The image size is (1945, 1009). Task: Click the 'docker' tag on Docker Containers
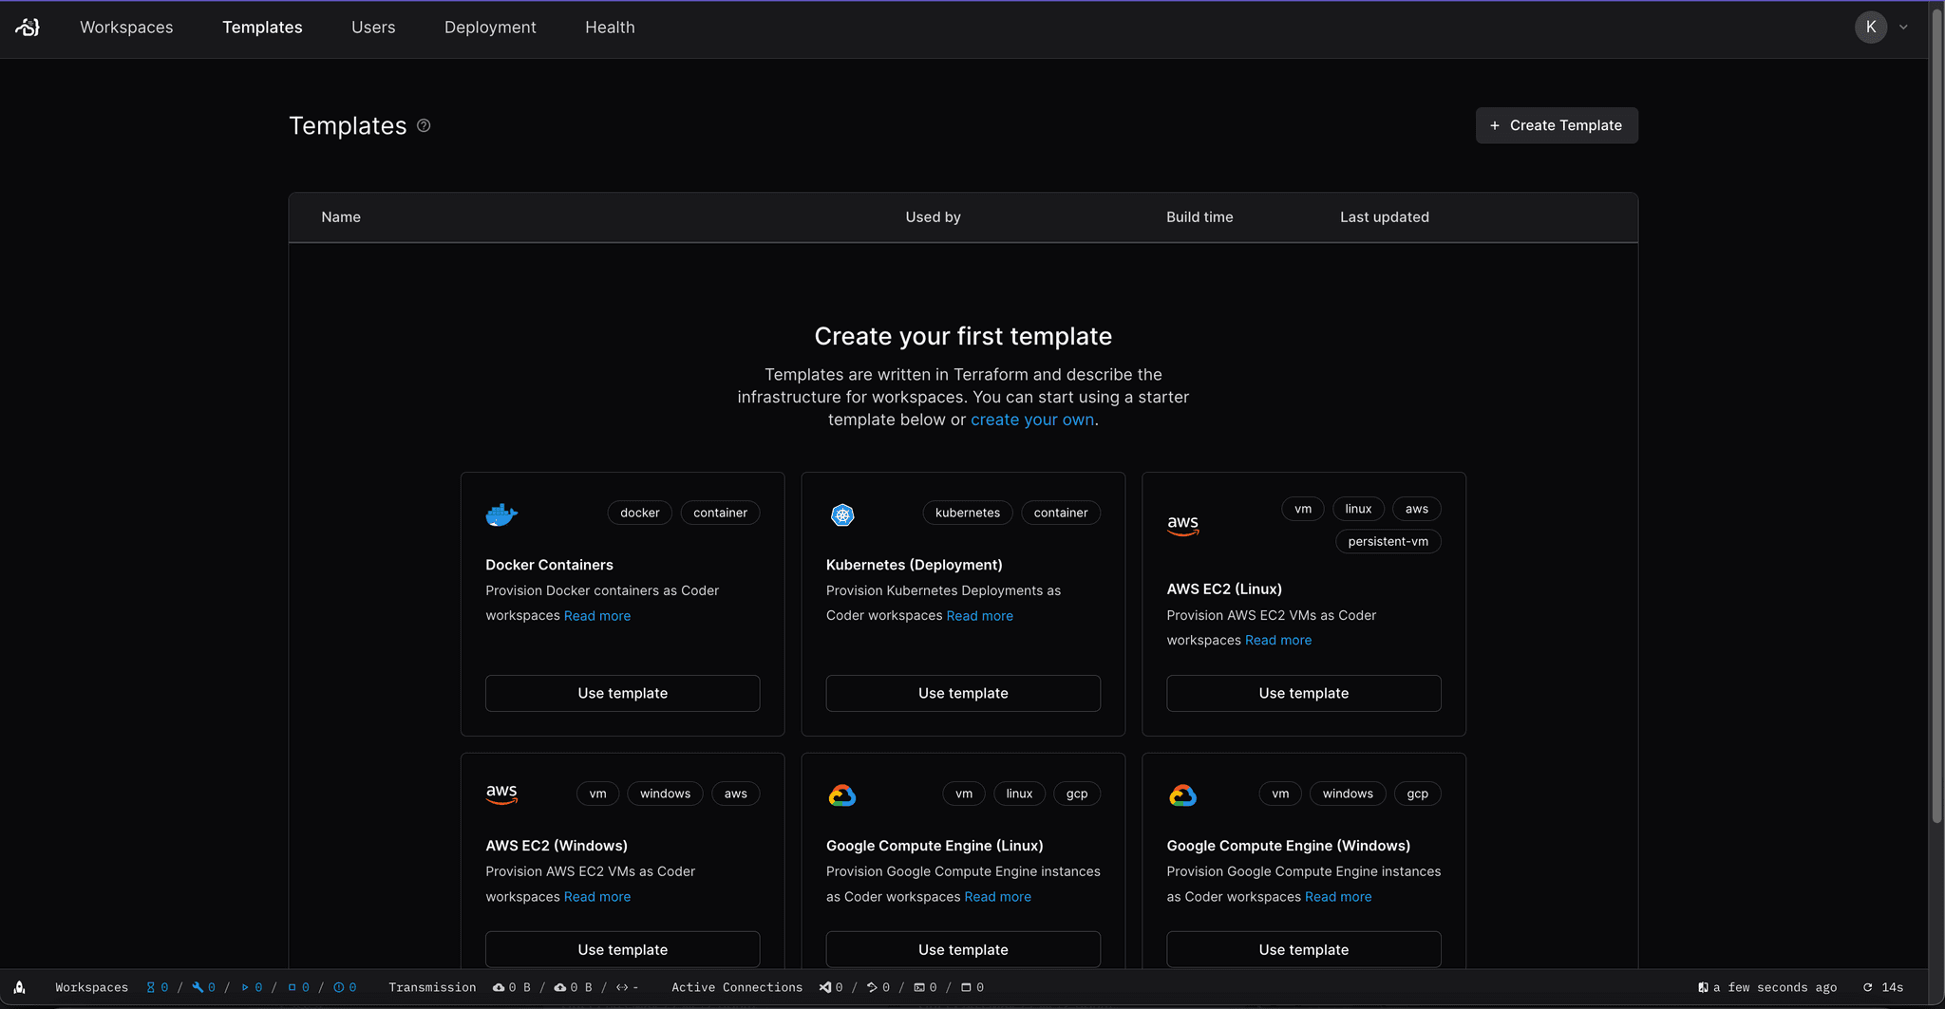click(x=640, y=513)
